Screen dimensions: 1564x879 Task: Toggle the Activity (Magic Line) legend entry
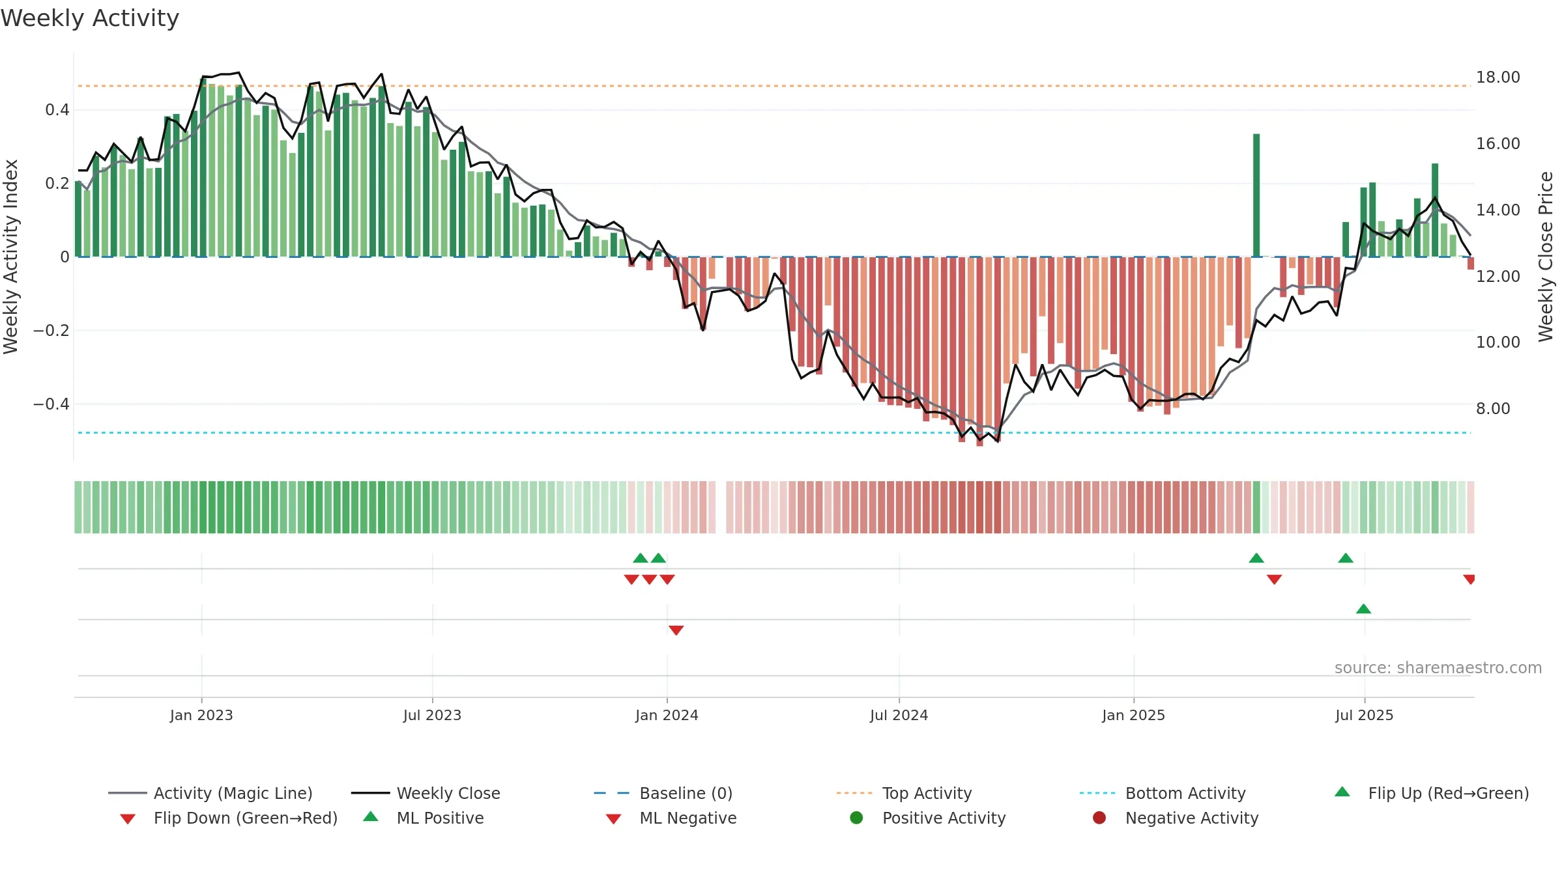pos(210,793)
